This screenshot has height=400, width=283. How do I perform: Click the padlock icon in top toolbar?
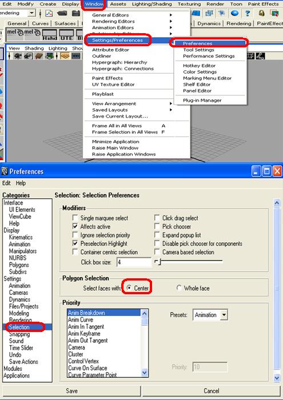261,13
